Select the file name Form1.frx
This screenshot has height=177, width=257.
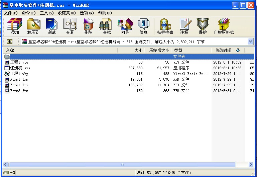pos(19,85)
